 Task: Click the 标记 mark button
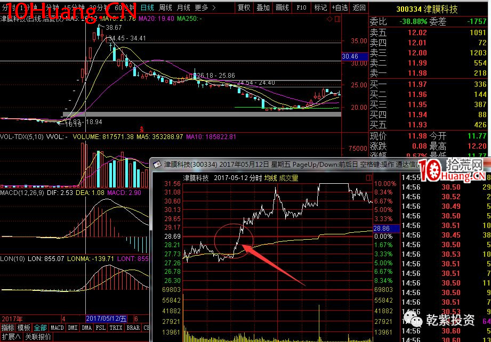[x=320, y=7]
